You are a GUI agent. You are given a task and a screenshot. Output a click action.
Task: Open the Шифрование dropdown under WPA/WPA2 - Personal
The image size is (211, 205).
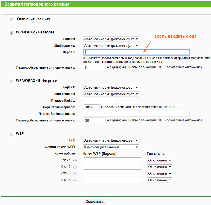(x=111, y=45)
